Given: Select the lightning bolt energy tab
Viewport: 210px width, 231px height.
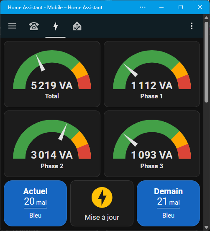Looking at the screenshot, I should pos(56,26).
